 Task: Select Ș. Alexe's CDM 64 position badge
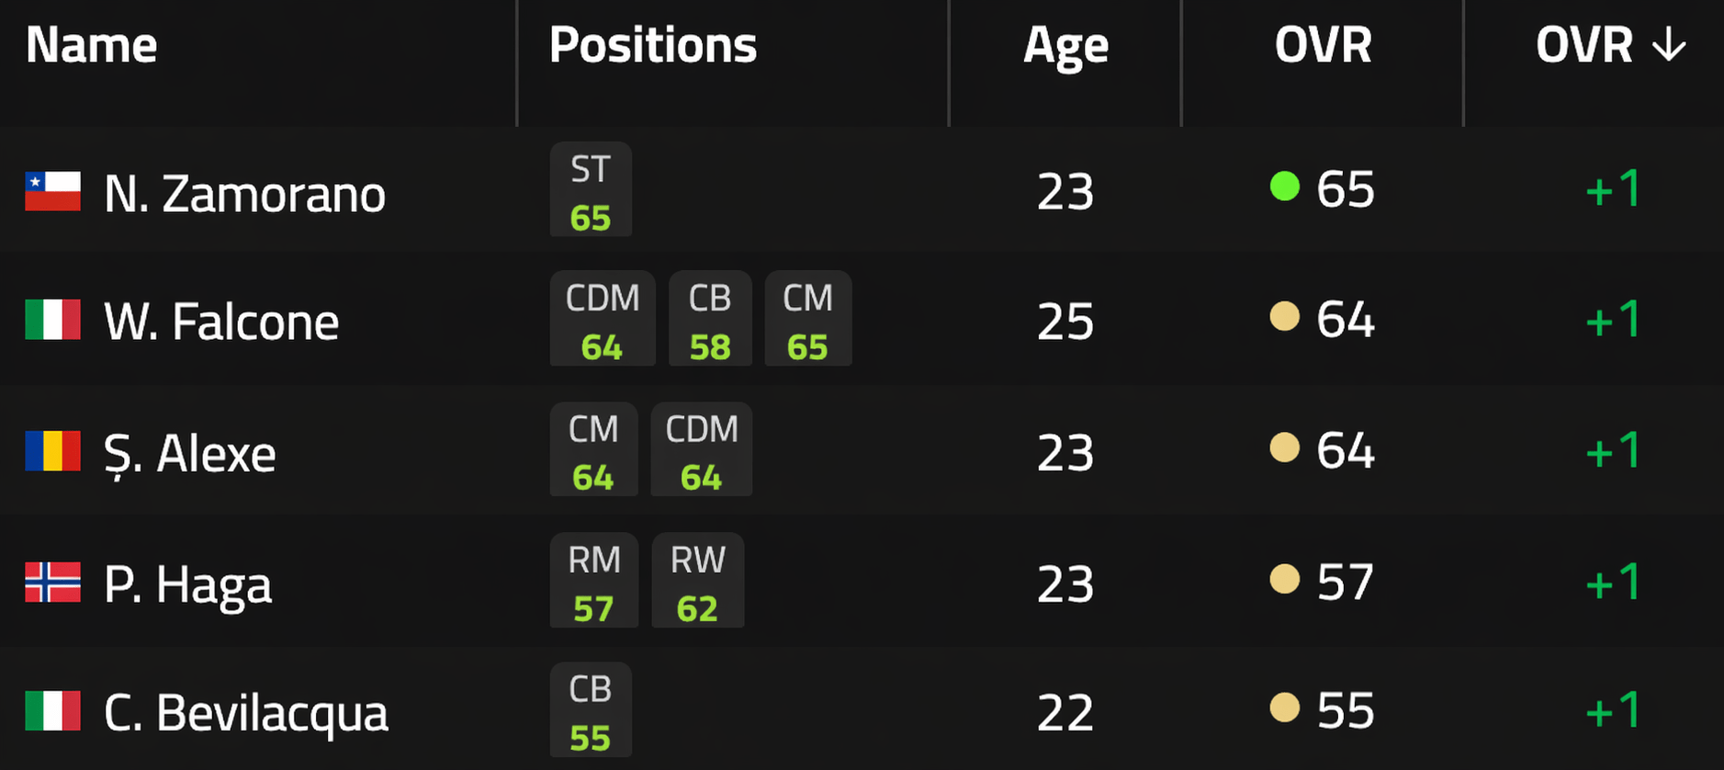701,450
